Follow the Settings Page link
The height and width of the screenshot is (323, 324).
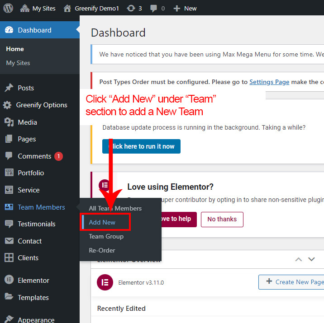point(269,82)
